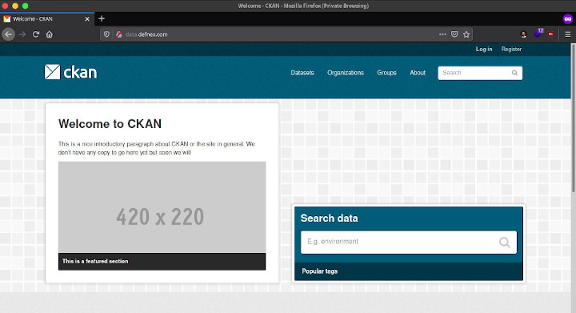
Task: Click the Search data magnifier icon
Action: (504, 242)
